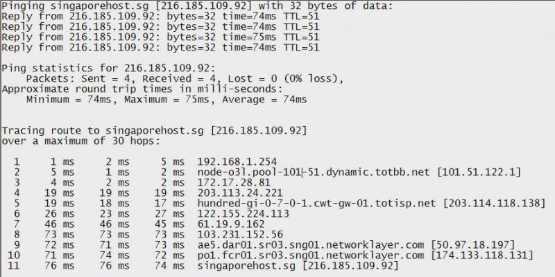The width and height of the screenshot is (555, 277).
Task: Click hop 6 address 122.155.224.113
Action: 244,214
